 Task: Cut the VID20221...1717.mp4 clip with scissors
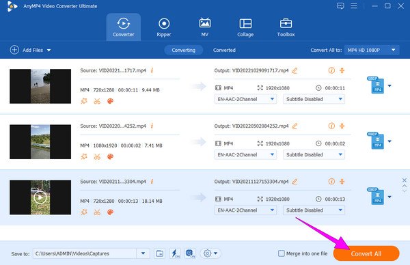coord(97,101)
